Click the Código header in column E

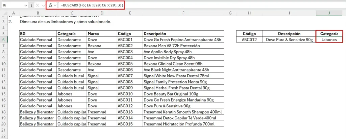click(130, 34)
